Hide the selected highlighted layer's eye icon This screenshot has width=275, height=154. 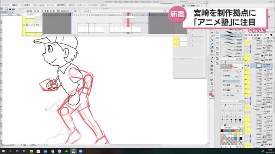[x=246, y=66]
